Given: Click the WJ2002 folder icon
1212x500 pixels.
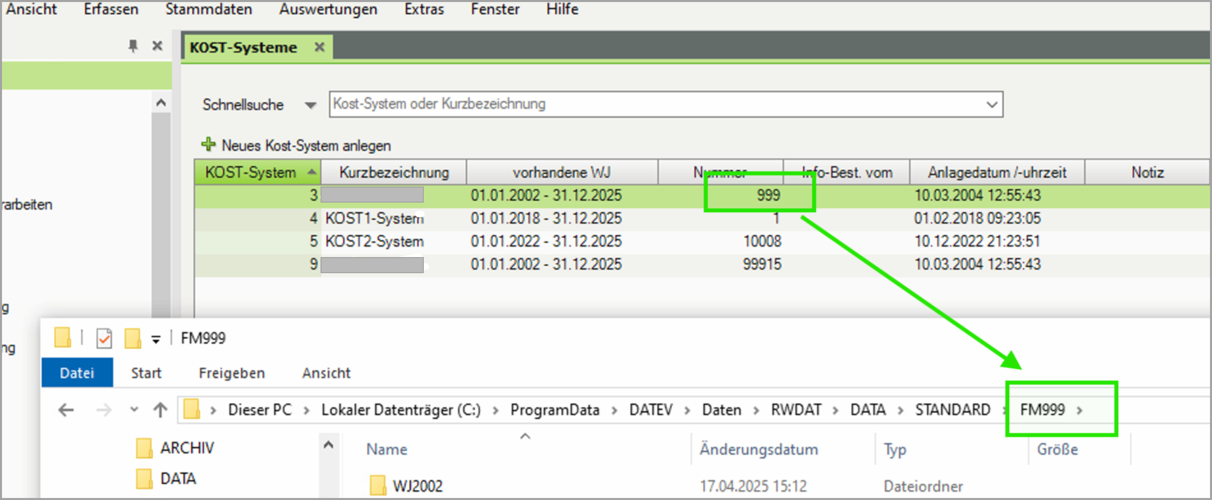Looking at the screenshot, I should 377,485.
